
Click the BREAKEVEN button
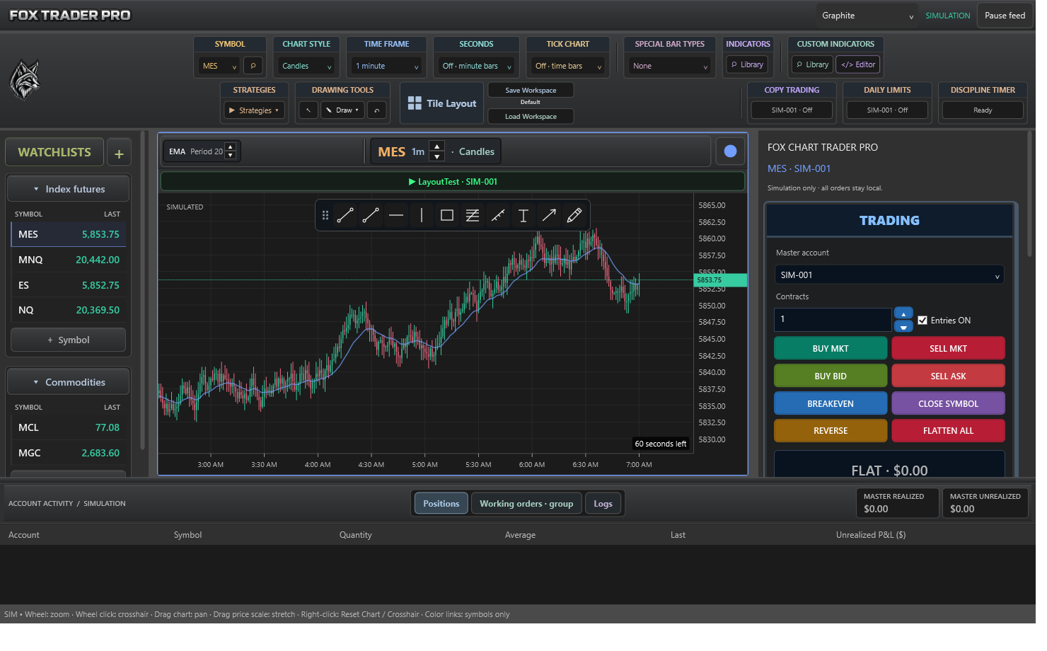coord(831,404)
